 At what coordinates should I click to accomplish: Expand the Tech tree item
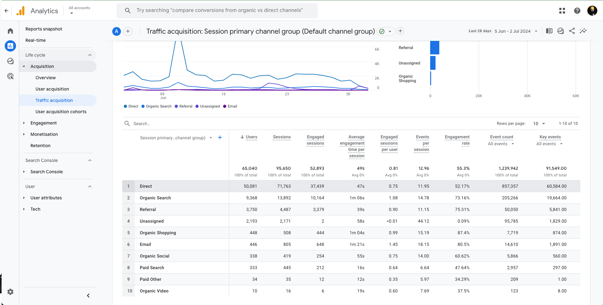click(x=24, y=209)
